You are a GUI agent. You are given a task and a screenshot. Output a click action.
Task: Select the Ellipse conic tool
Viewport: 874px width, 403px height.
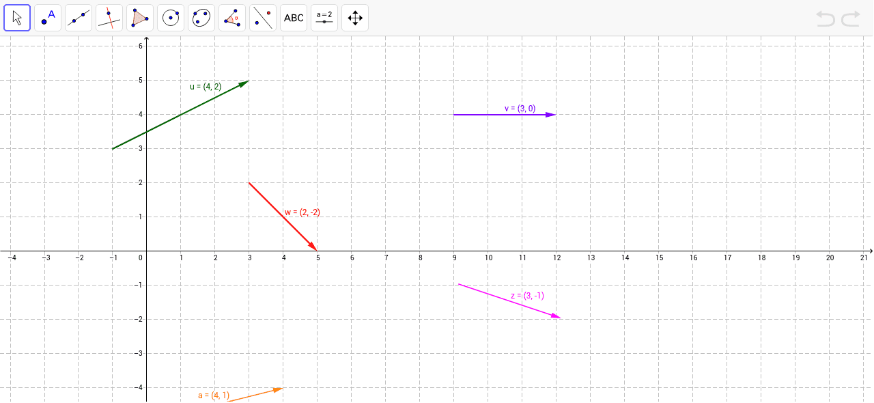(201, 18)
